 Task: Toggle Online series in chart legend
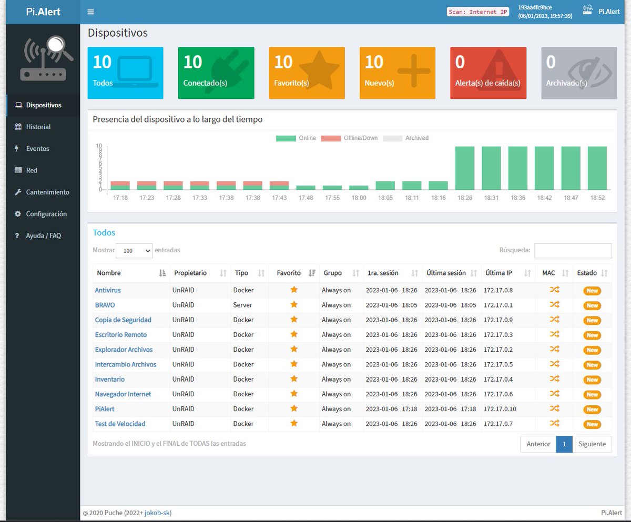(296, 138)
